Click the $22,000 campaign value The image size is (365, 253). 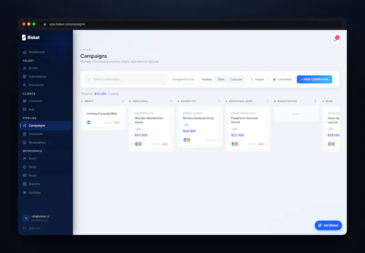coord(237,135)
